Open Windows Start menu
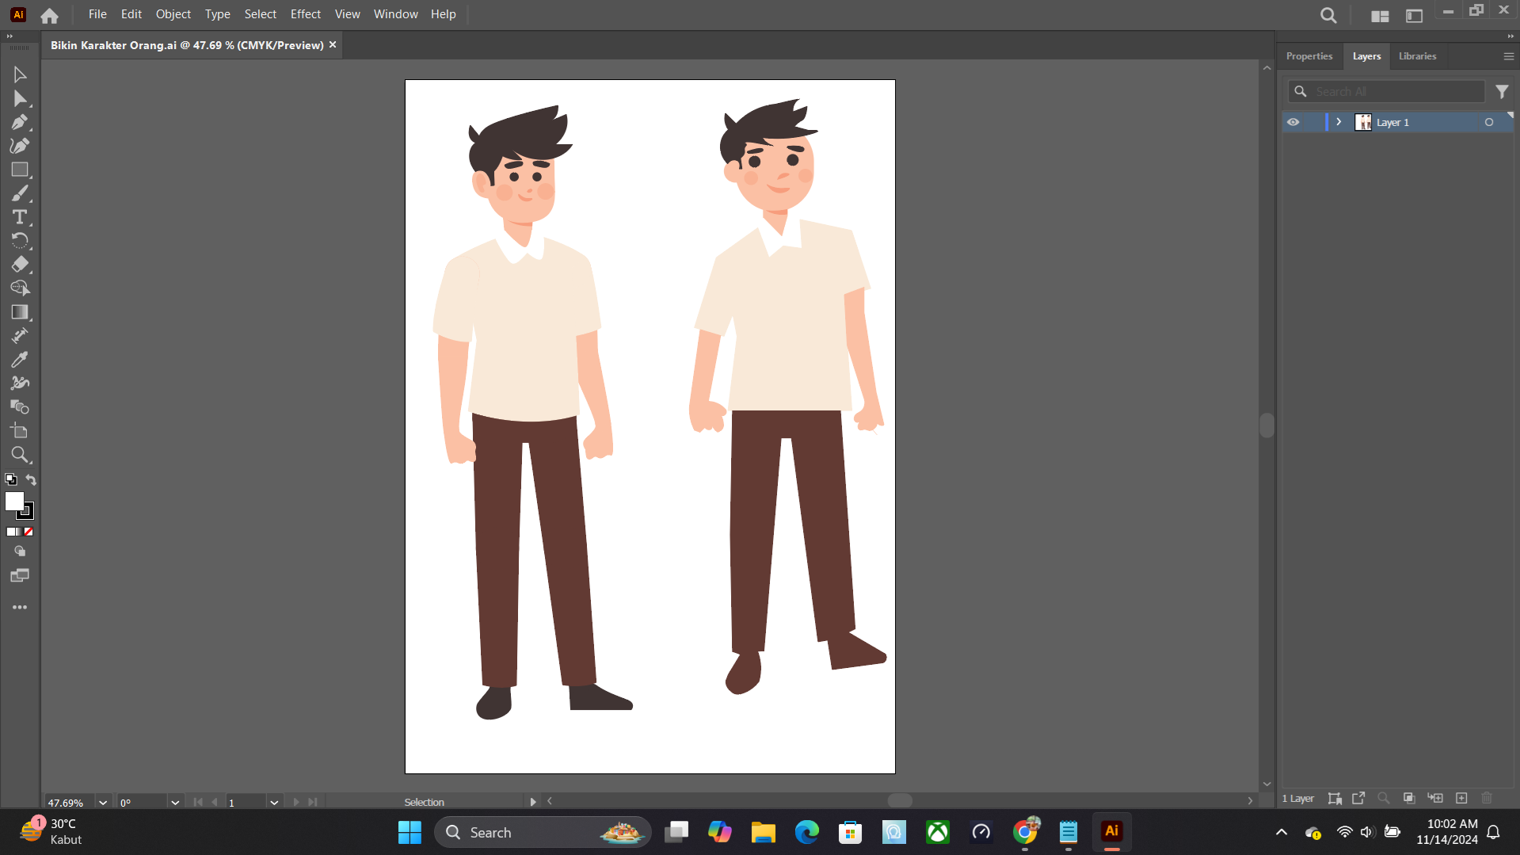Screen dimensions: 1520x855 point(410,832)
